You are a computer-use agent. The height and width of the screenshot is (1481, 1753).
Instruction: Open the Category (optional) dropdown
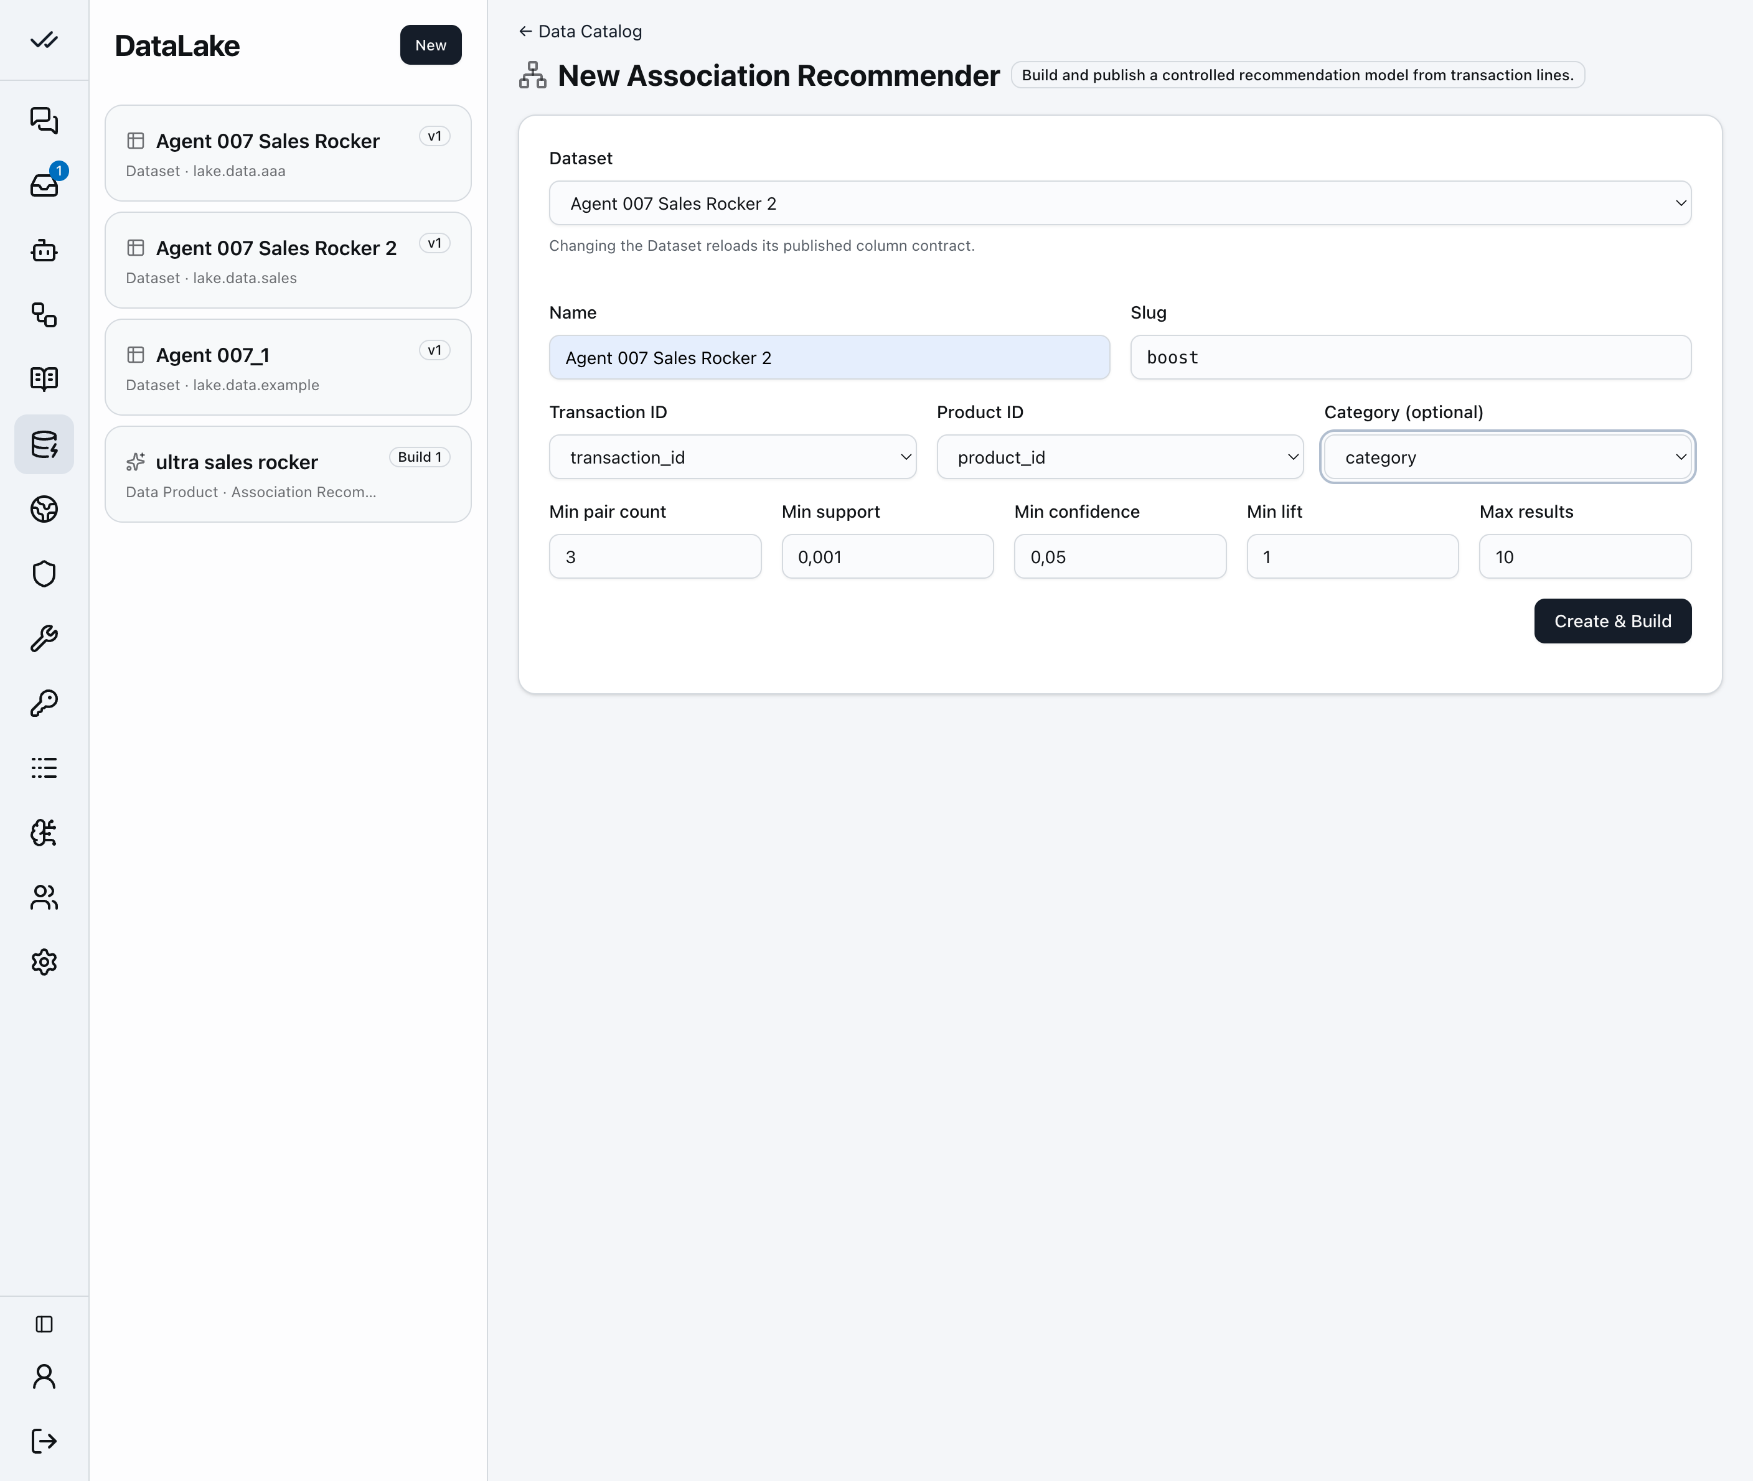[1507, 457]
